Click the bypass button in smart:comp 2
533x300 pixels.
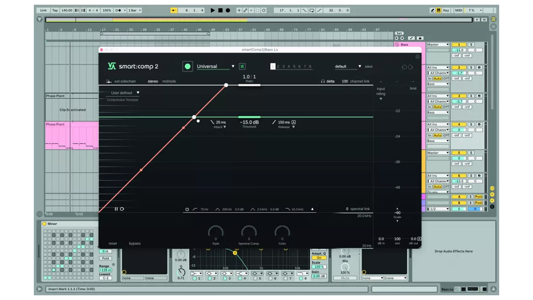[135, 244]
